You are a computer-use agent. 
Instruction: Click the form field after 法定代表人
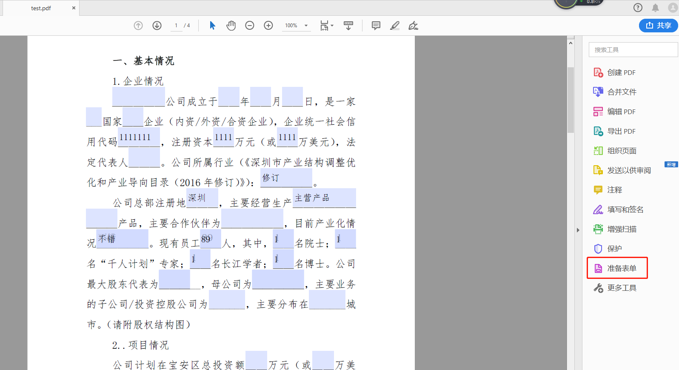coord(144,158)
